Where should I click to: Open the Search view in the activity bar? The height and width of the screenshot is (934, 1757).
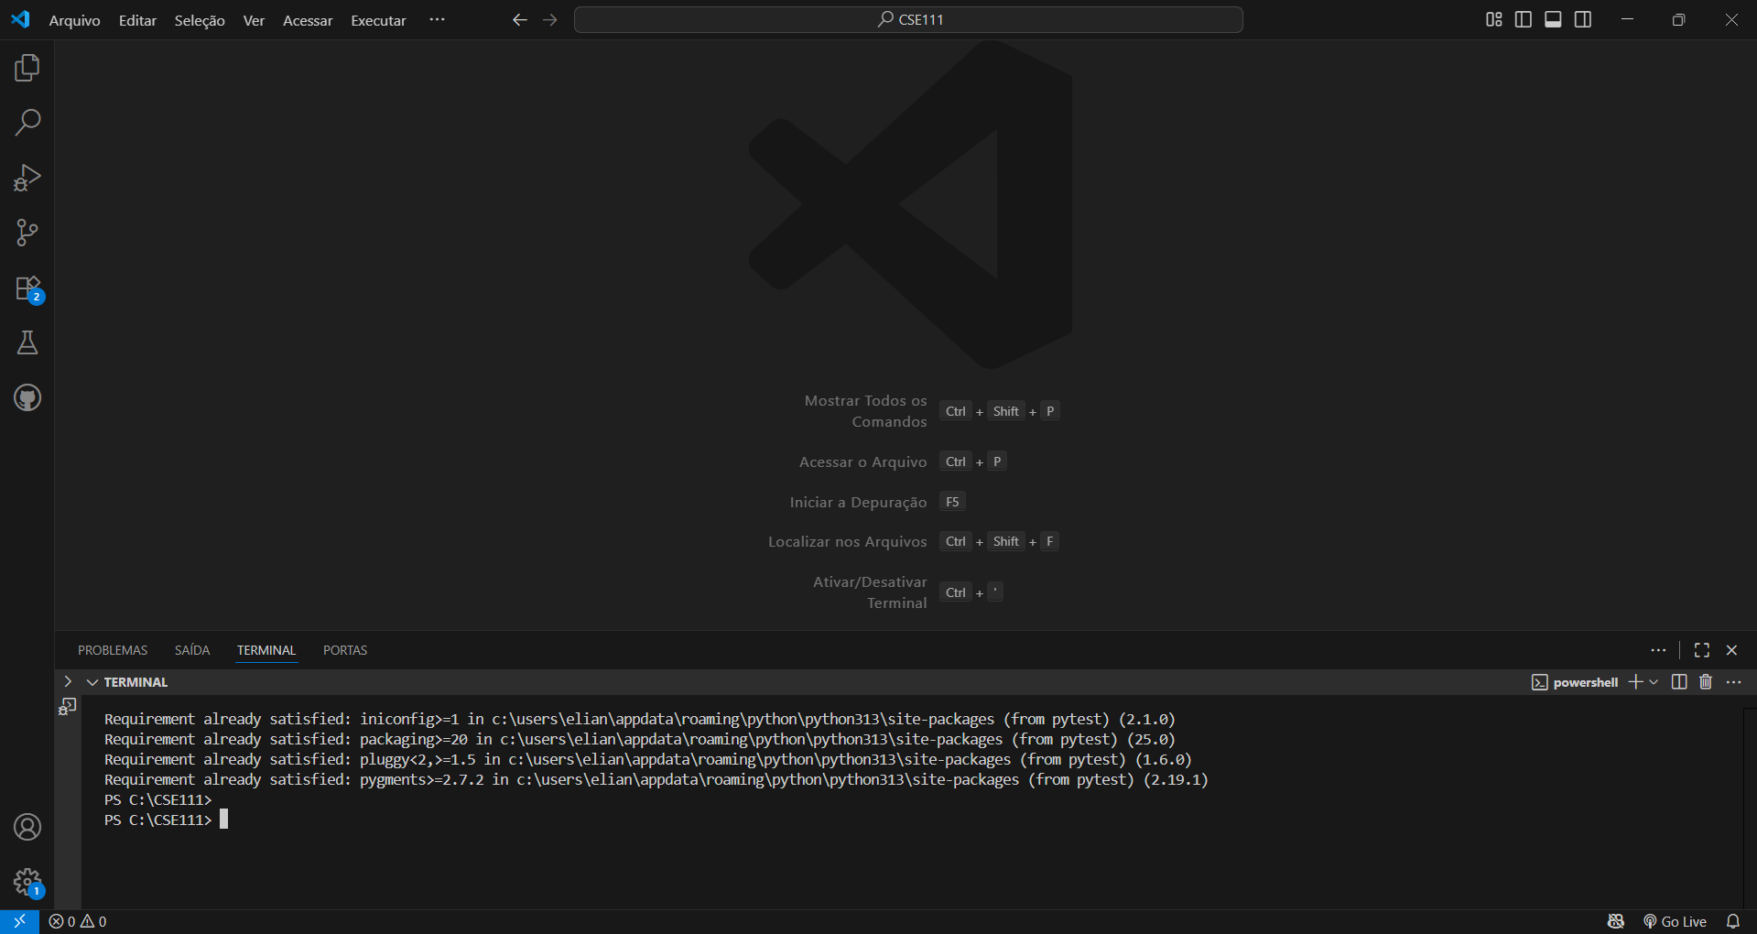click(27, 123)
